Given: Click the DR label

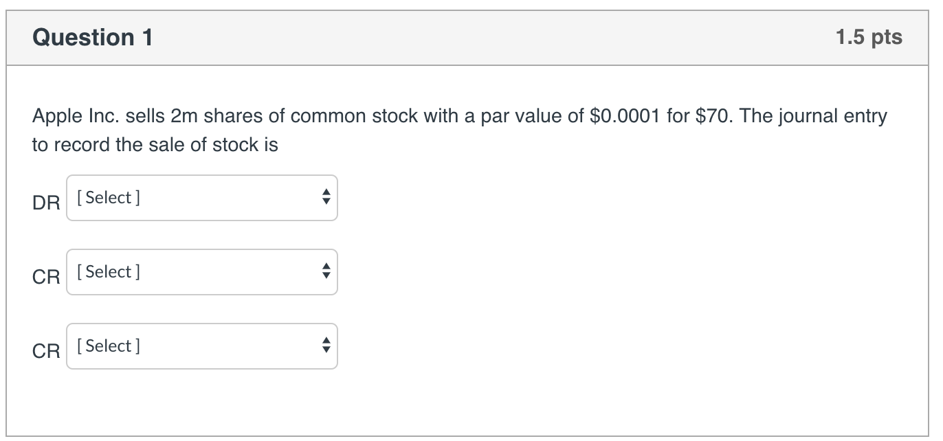Looking at the screenshot, I should 47,203.
